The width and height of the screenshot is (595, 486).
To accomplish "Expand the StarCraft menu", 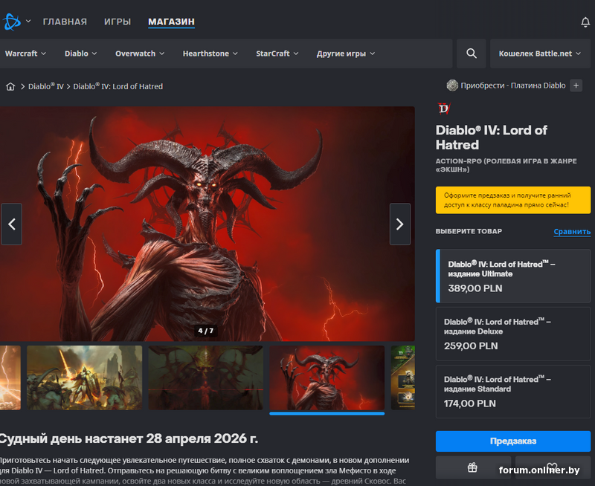I will tap(277, 54).
